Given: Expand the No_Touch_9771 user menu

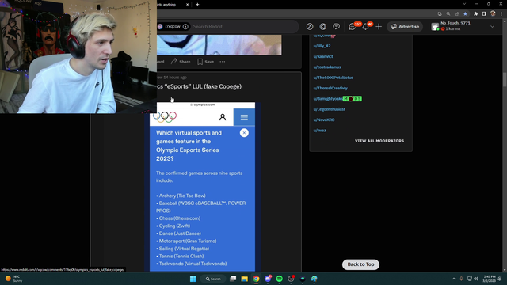Looking at the screenshot, I should coord(492,27).
